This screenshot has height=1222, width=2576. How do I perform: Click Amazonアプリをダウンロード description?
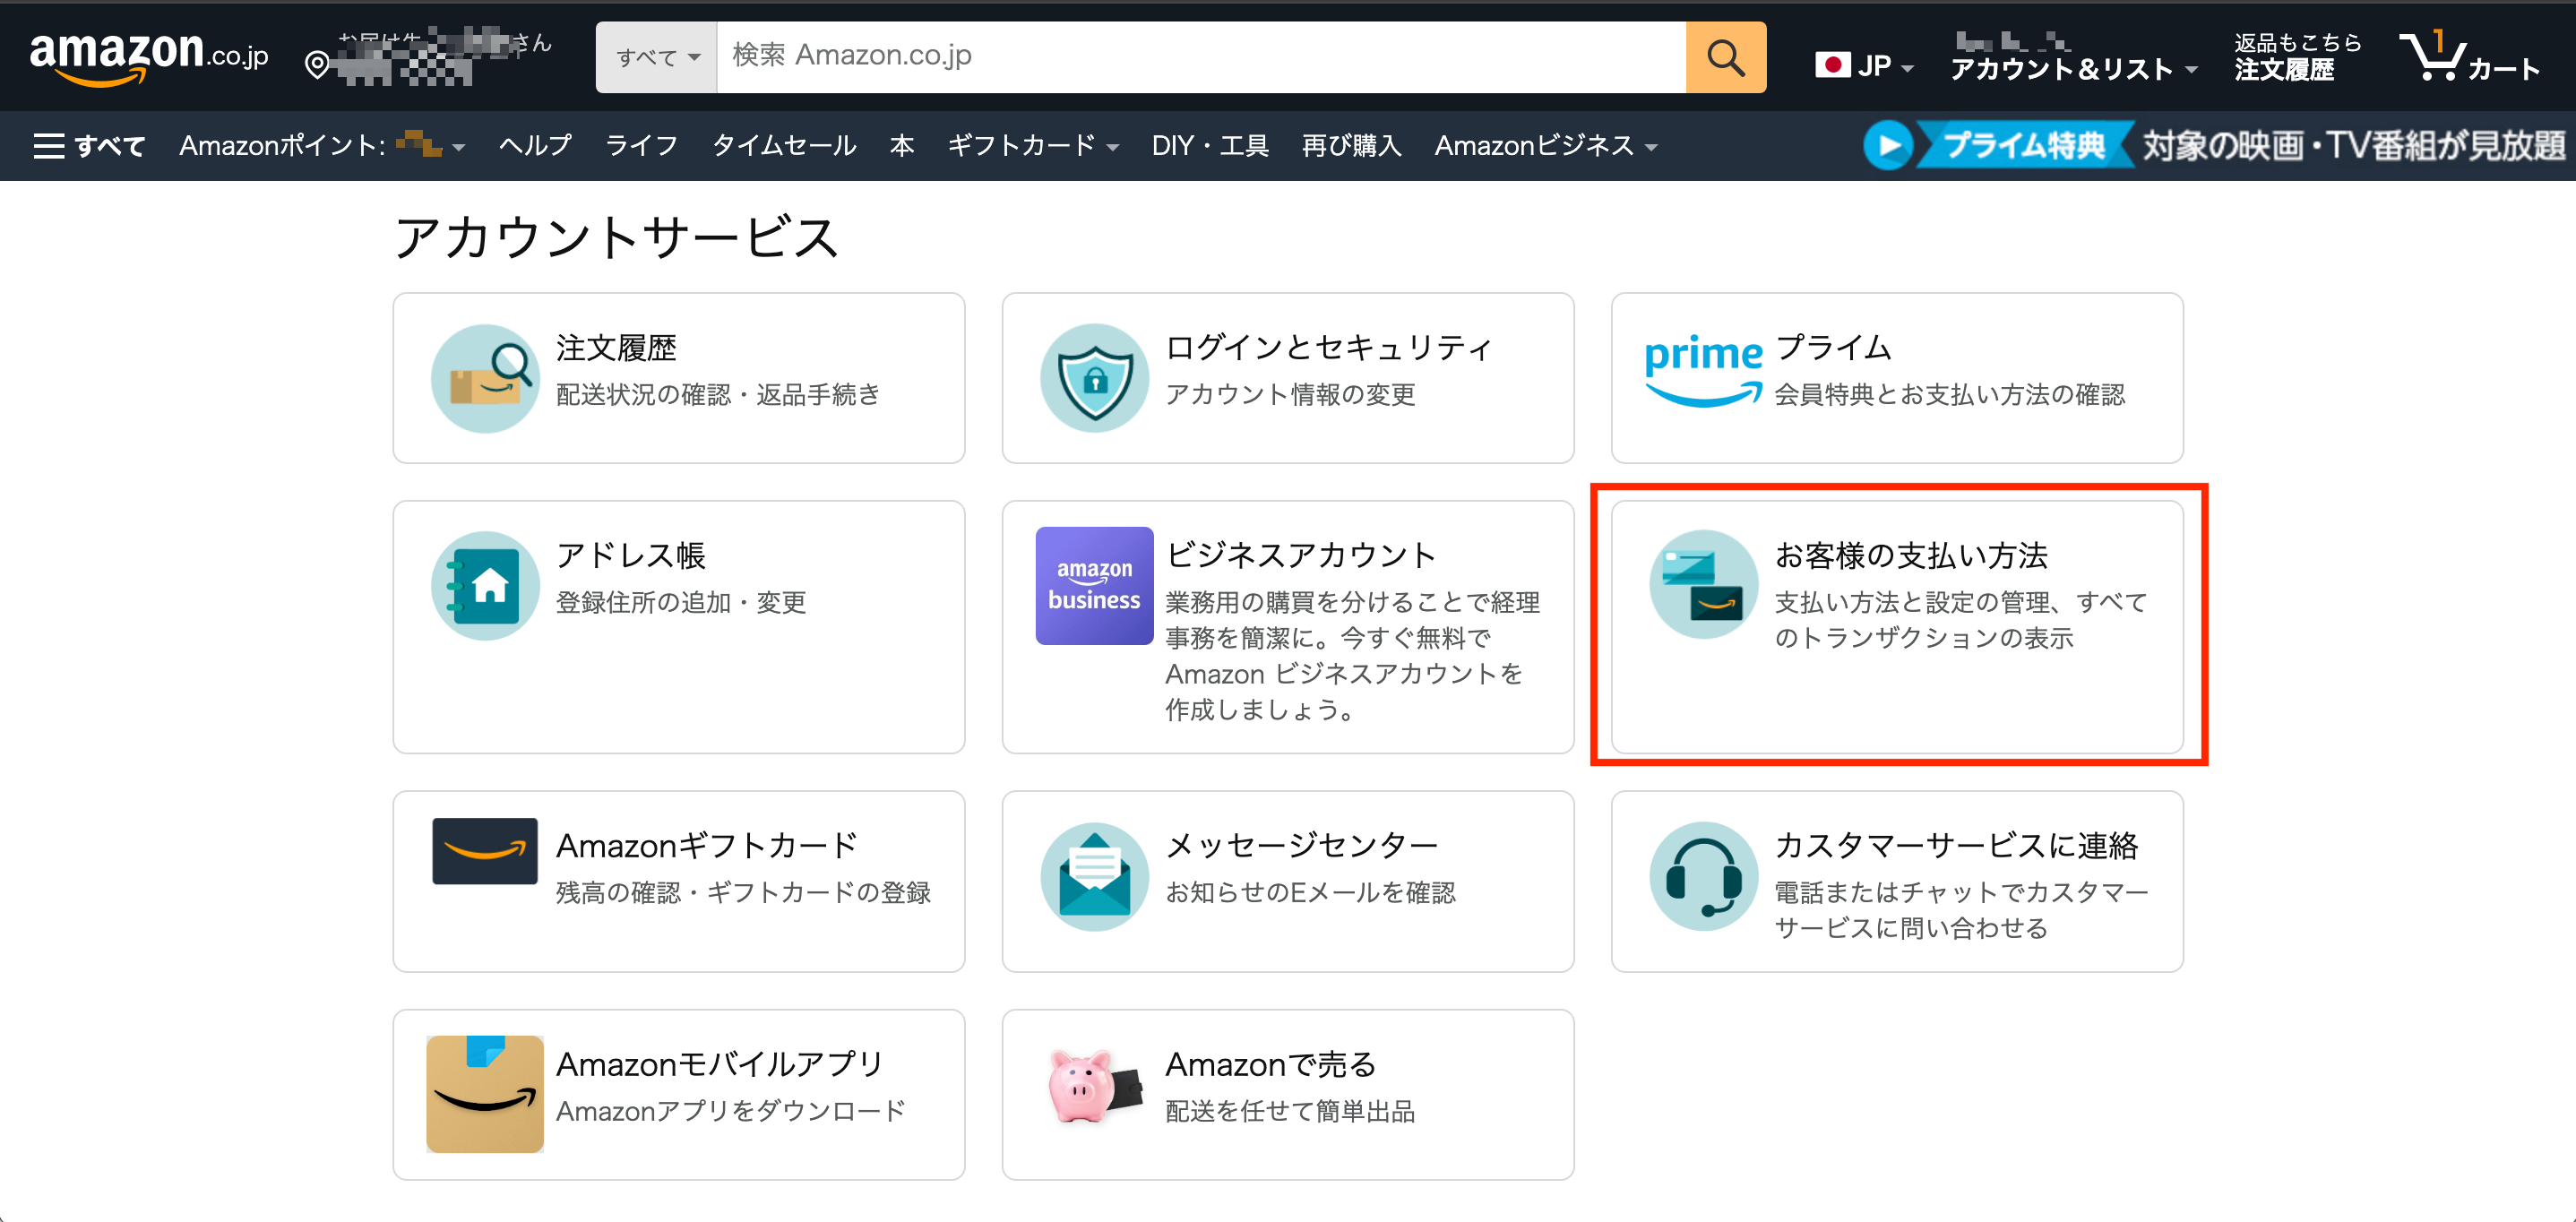[x=730, y=1111]
